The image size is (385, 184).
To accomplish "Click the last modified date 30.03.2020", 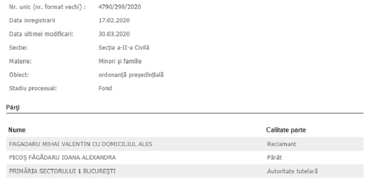I will [x=114, y=34].
